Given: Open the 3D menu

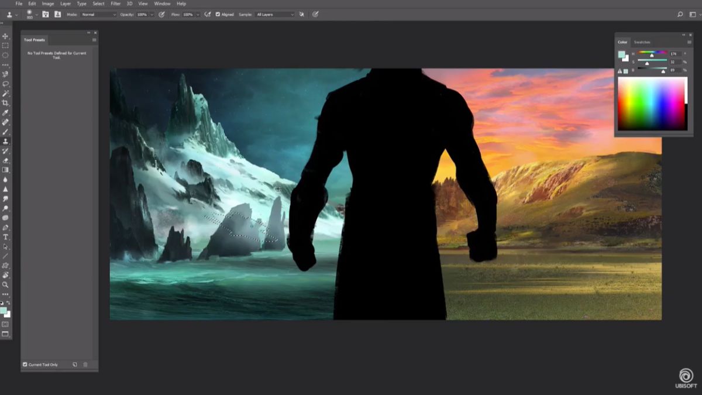Looking at the screenshot, I should pyautogui.click(x=129, y=4).
